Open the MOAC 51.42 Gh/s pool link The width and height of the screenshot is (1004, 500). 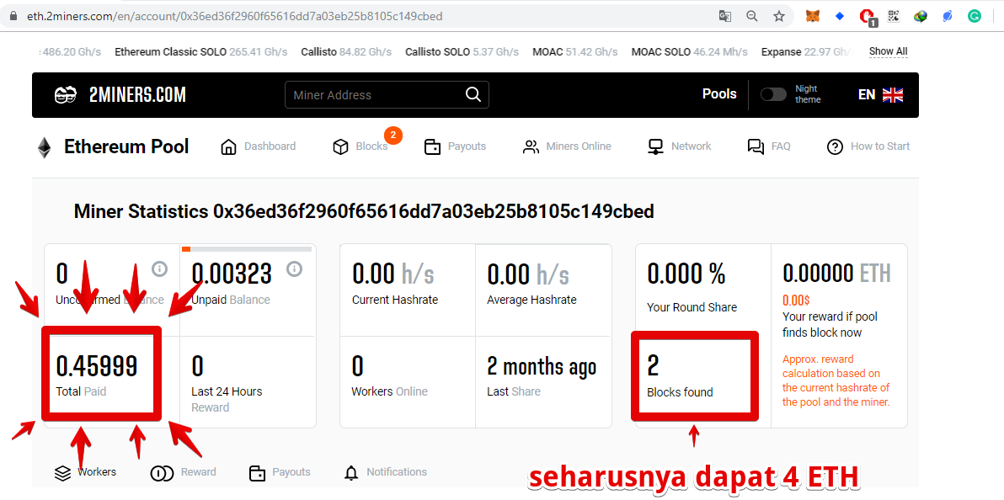coord(575,52)
